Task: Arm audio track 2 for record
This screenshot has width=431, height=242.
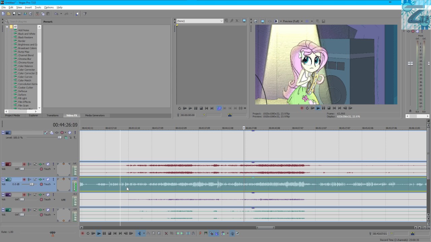Action: pos(24,164)
